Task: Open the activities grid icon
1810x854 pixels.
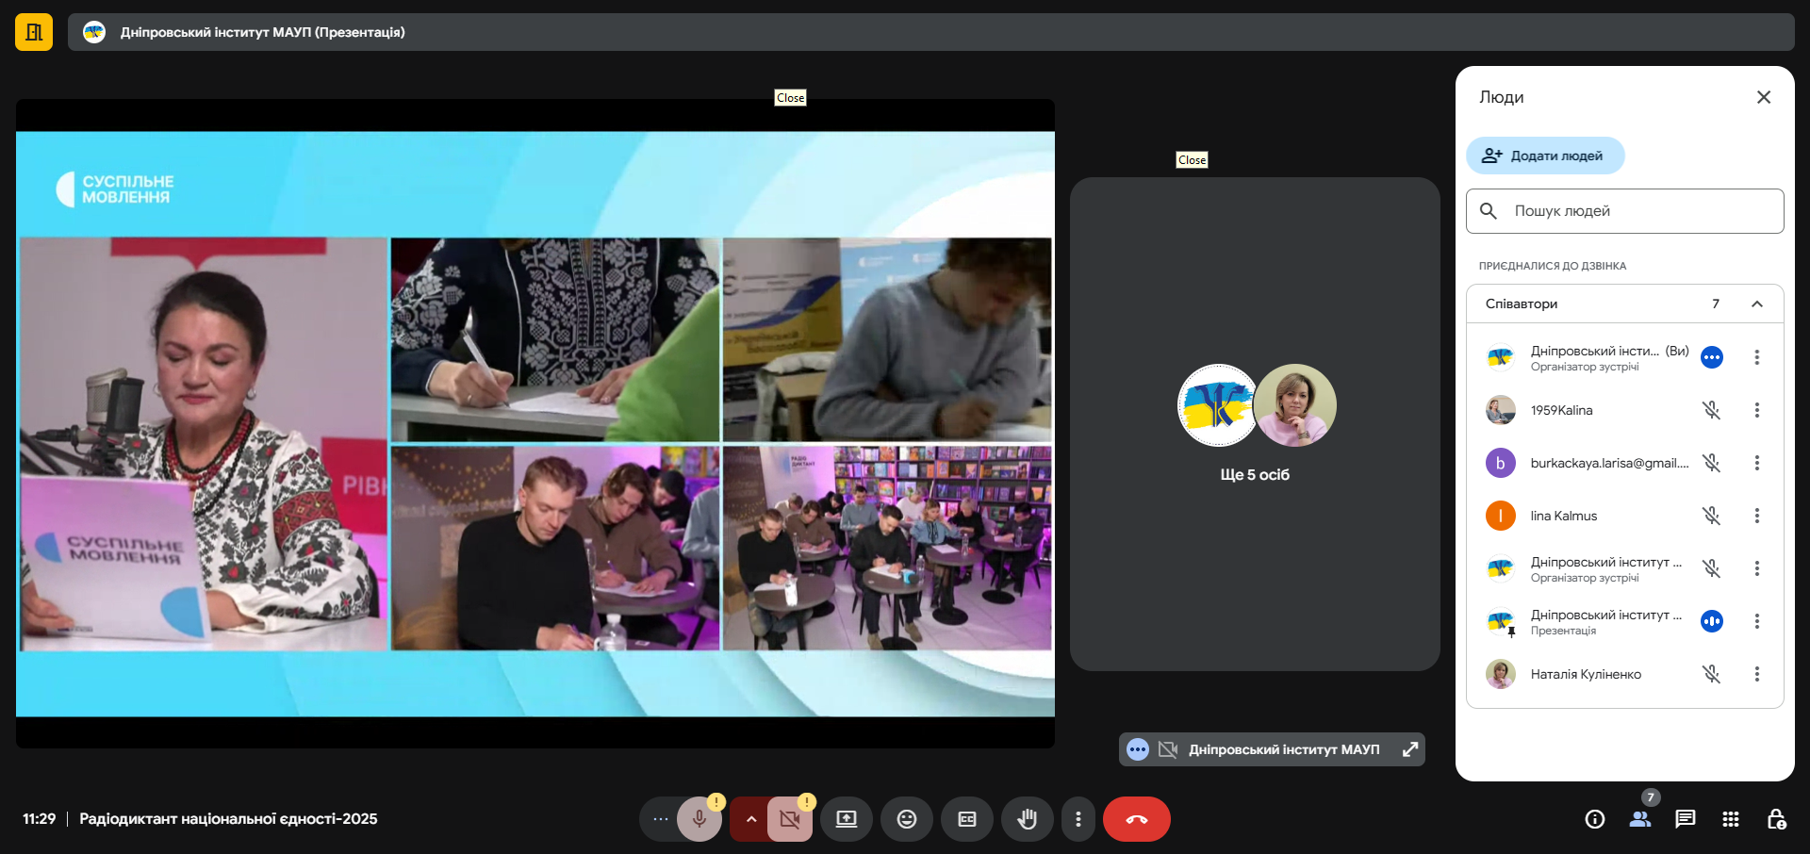Action: point(1730,819)
